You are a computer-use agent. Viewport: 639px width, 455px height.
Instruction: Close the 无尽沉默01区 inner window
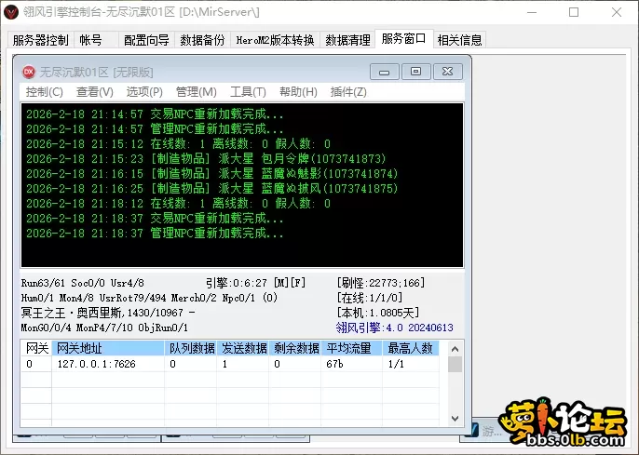pyautogui.click(x=447, y=72)
